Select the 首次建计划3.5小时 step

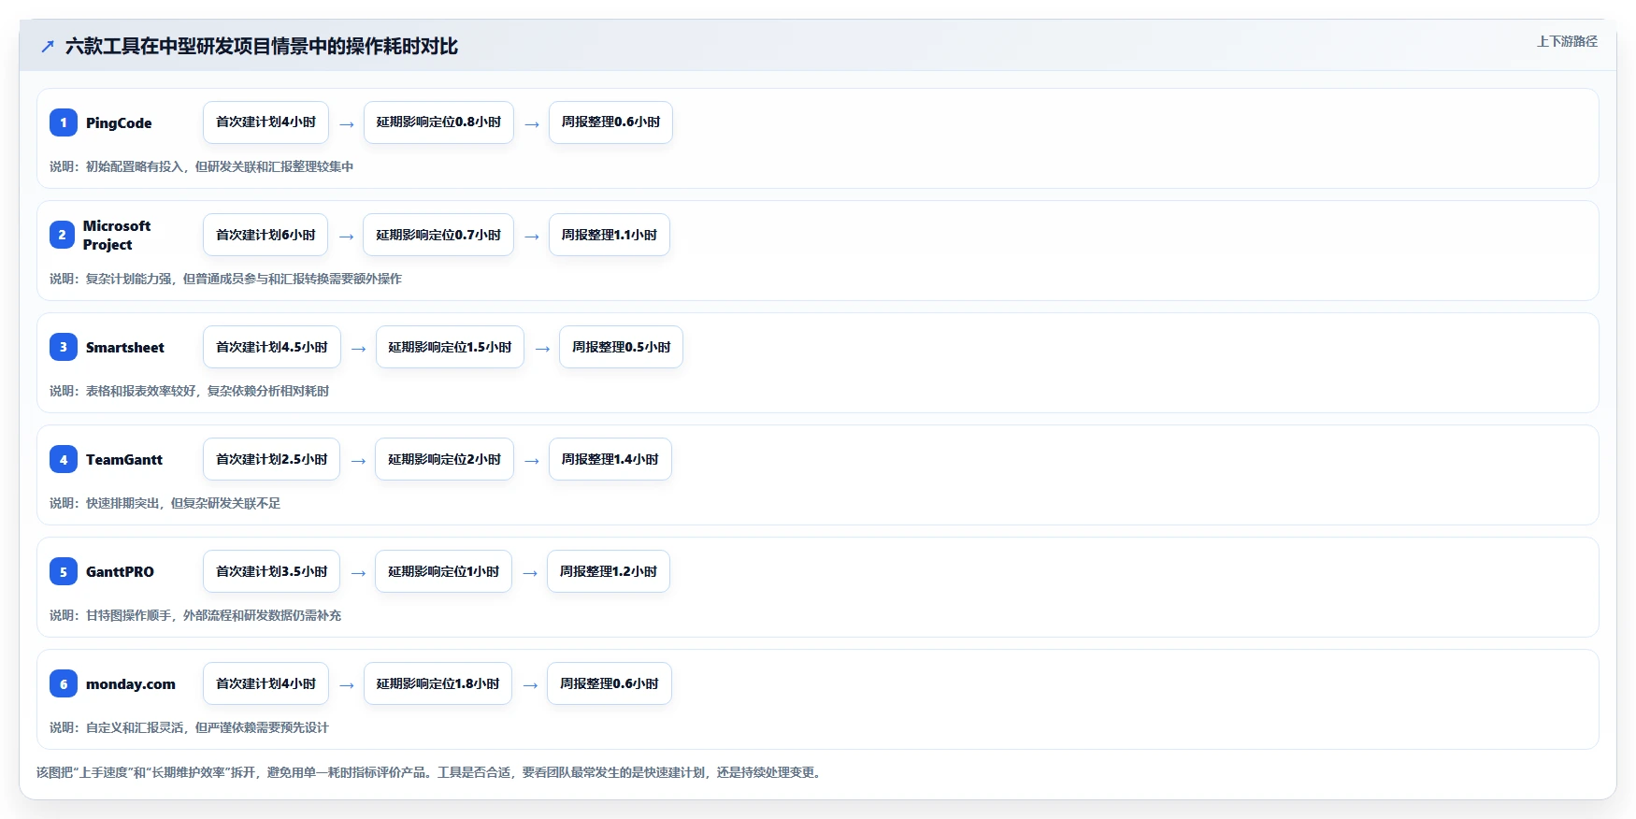[x=271, y=571]
